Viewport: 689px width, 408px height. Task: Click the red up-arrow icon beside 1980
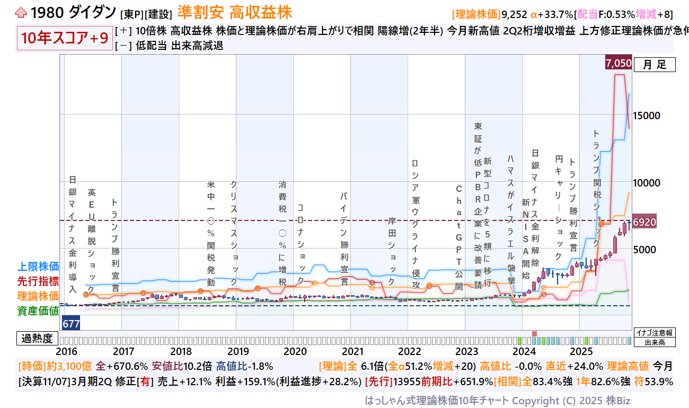(x=20, y=12)
